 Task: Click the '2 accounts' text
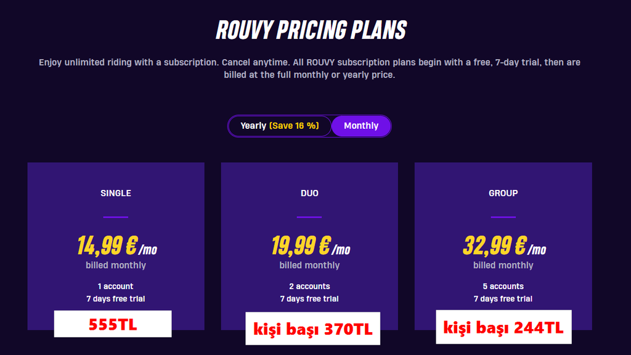click(x=309, y=286)
